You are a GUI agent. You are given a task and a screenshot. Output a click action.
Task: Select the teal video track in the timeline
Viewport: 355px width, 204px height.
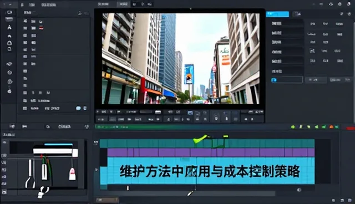click(207, 144)
